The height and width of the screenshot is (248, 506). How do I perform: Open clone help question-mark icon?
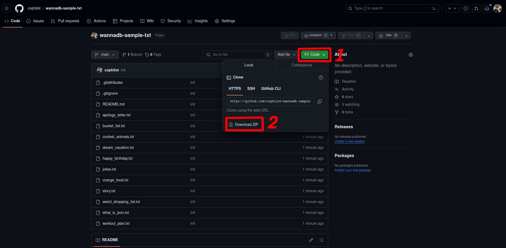tap(321, 77)
